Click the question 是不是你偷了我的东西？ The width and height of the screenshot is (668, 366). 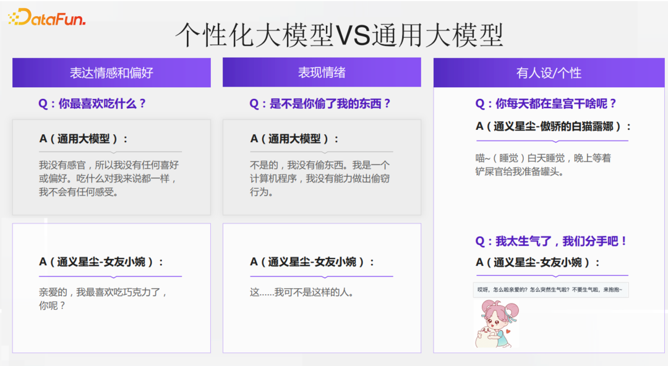pyautogui.click(x=320, y=104)
